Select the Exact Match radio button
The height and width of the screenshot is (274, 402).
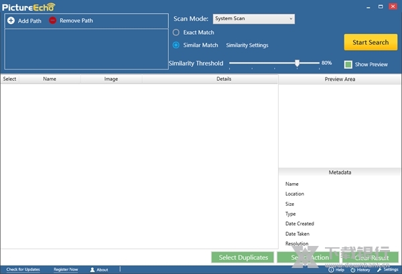[176, 32]
